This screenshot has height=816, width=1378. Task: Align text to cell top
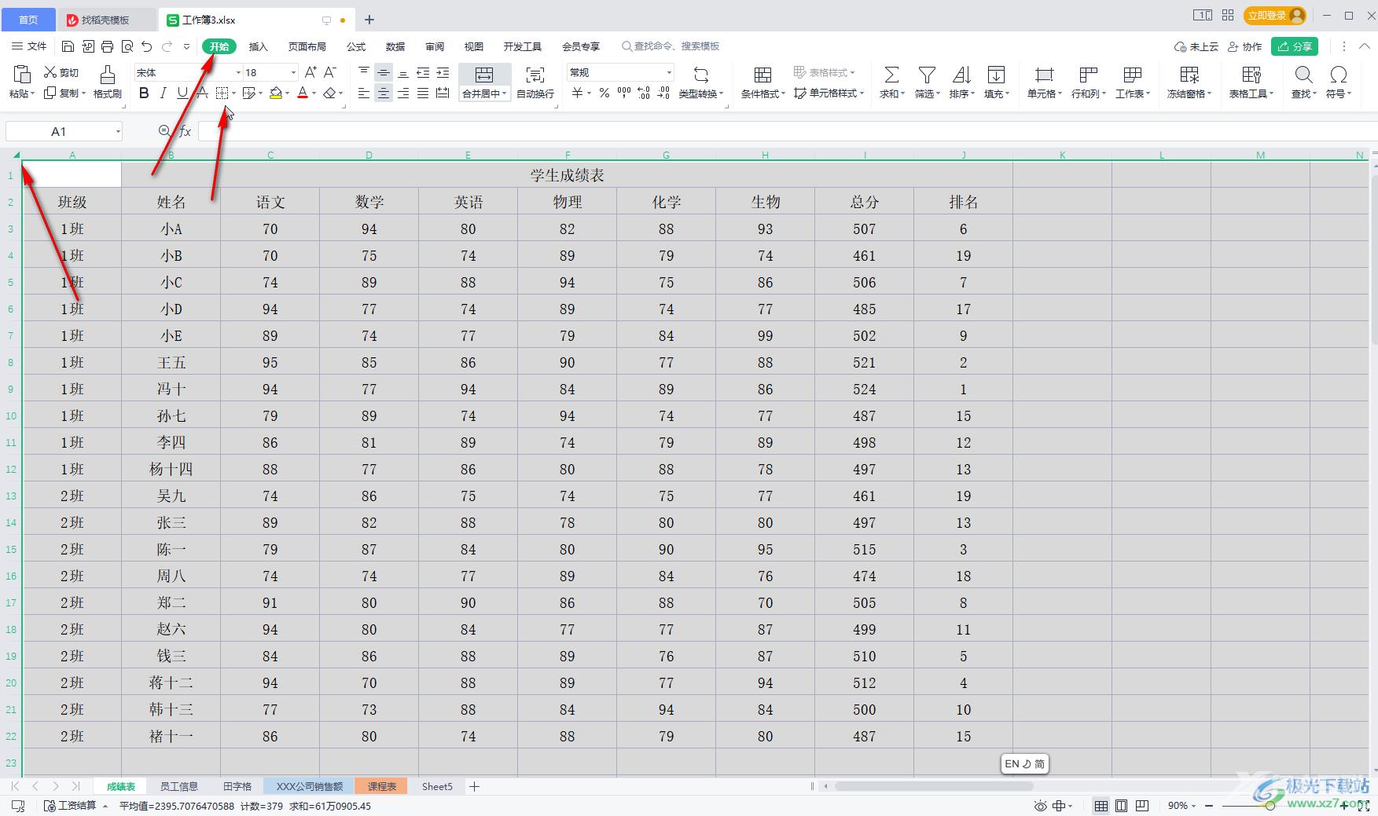(x=364, y=72)
